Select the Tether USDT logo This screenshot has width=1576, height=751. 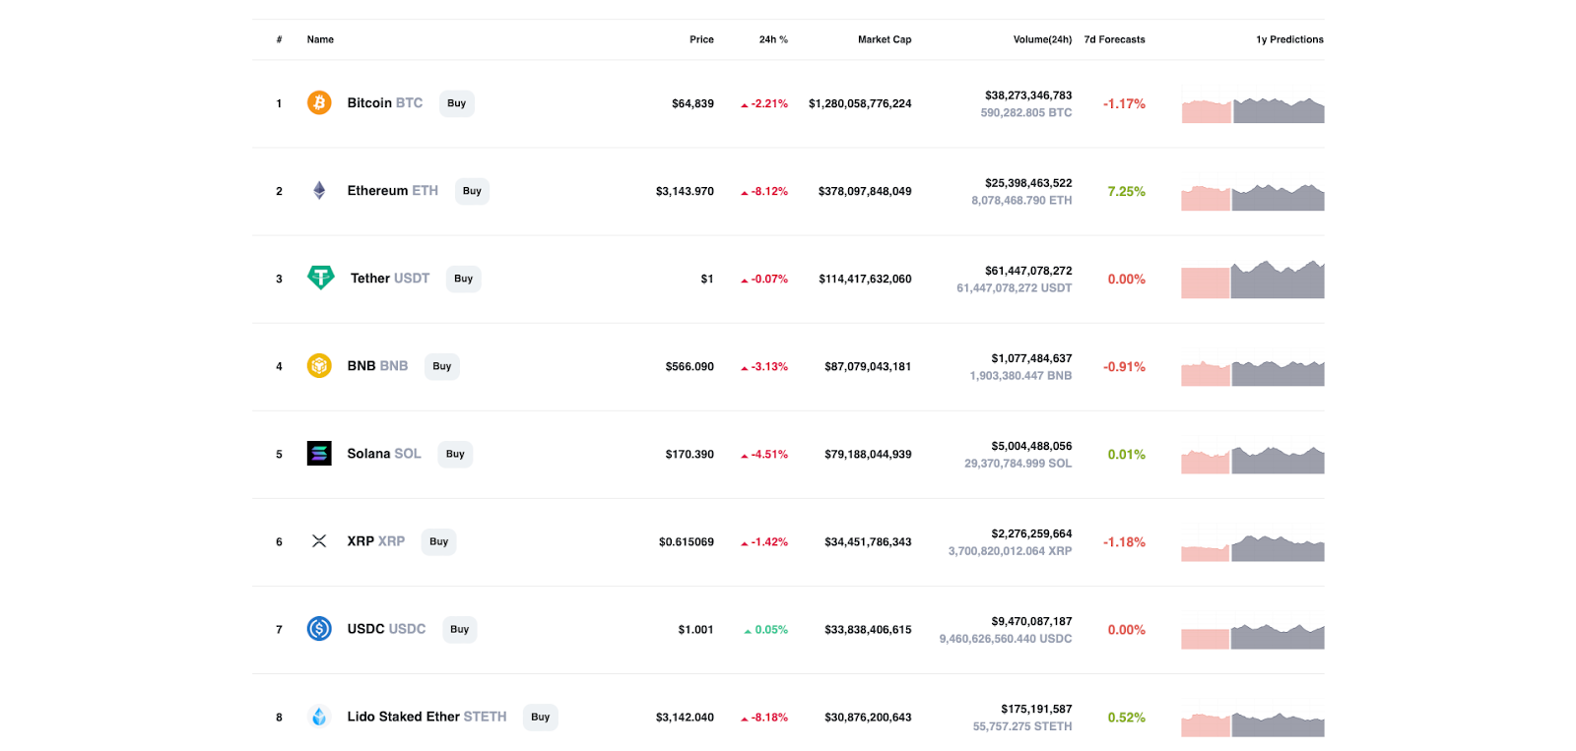pyautogui.click(x=318, y=278)
